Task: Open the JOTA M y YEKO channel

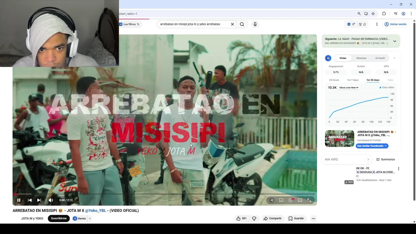Action: (x=32, y=218)
